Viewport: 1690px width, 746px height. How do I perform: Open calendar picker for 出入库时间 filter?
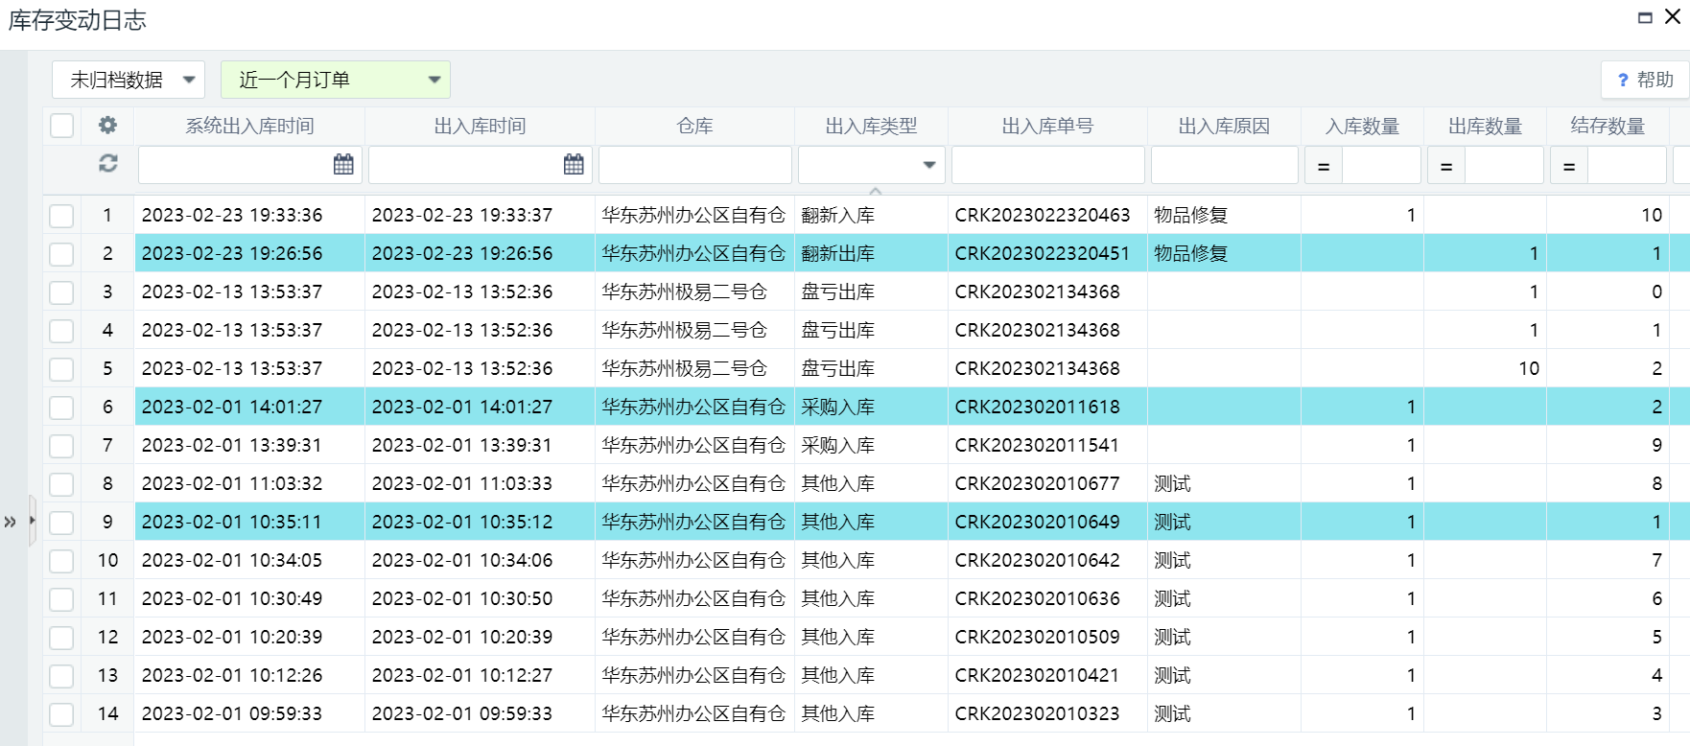(x=574, y=165)
